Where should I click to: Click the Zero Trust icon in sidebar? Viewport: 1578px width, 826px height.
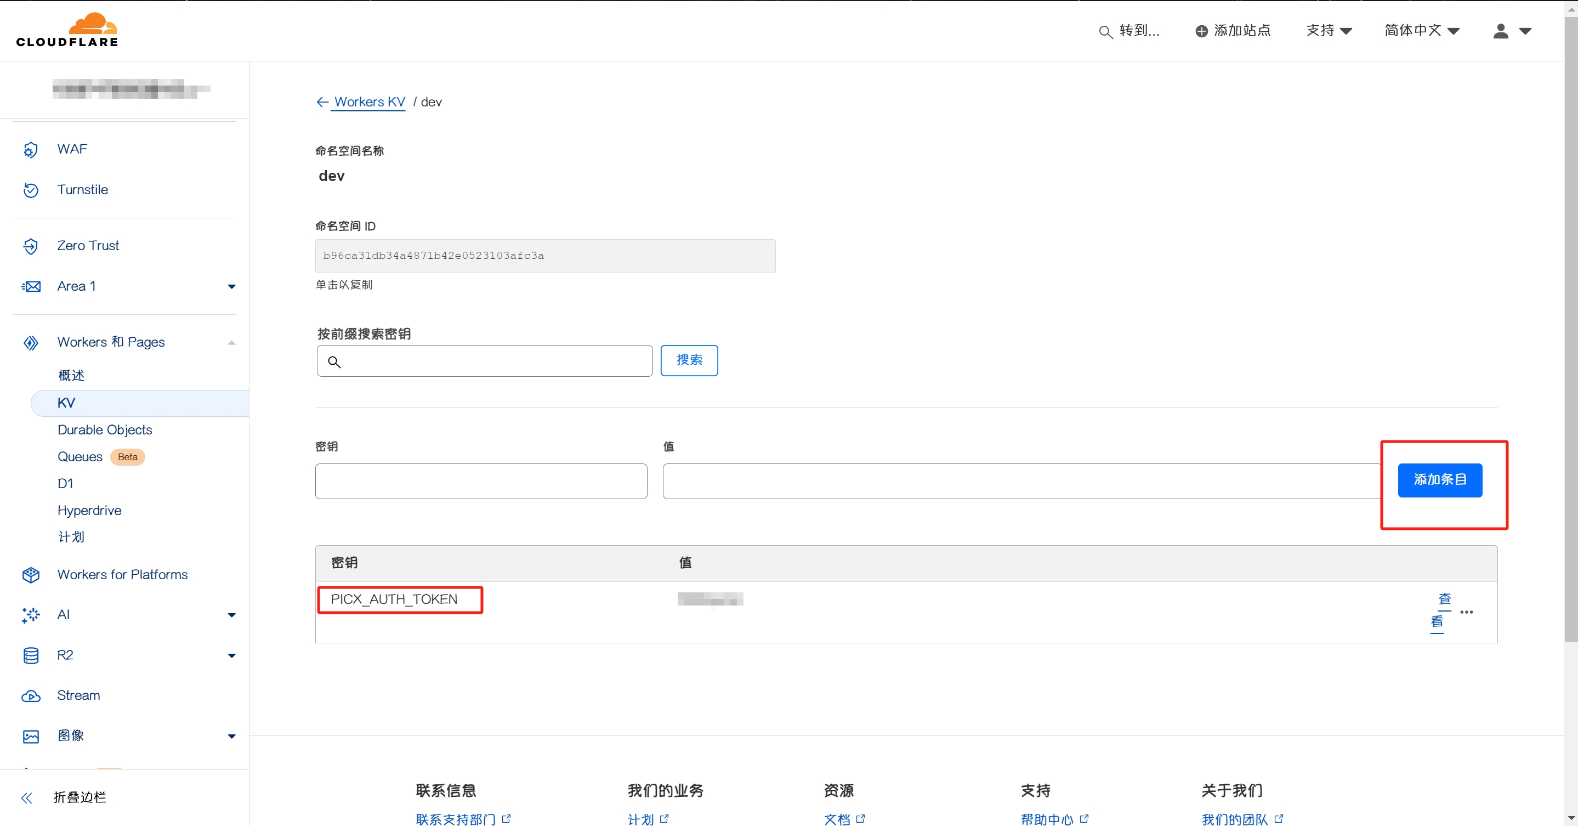tap(31, 246)
